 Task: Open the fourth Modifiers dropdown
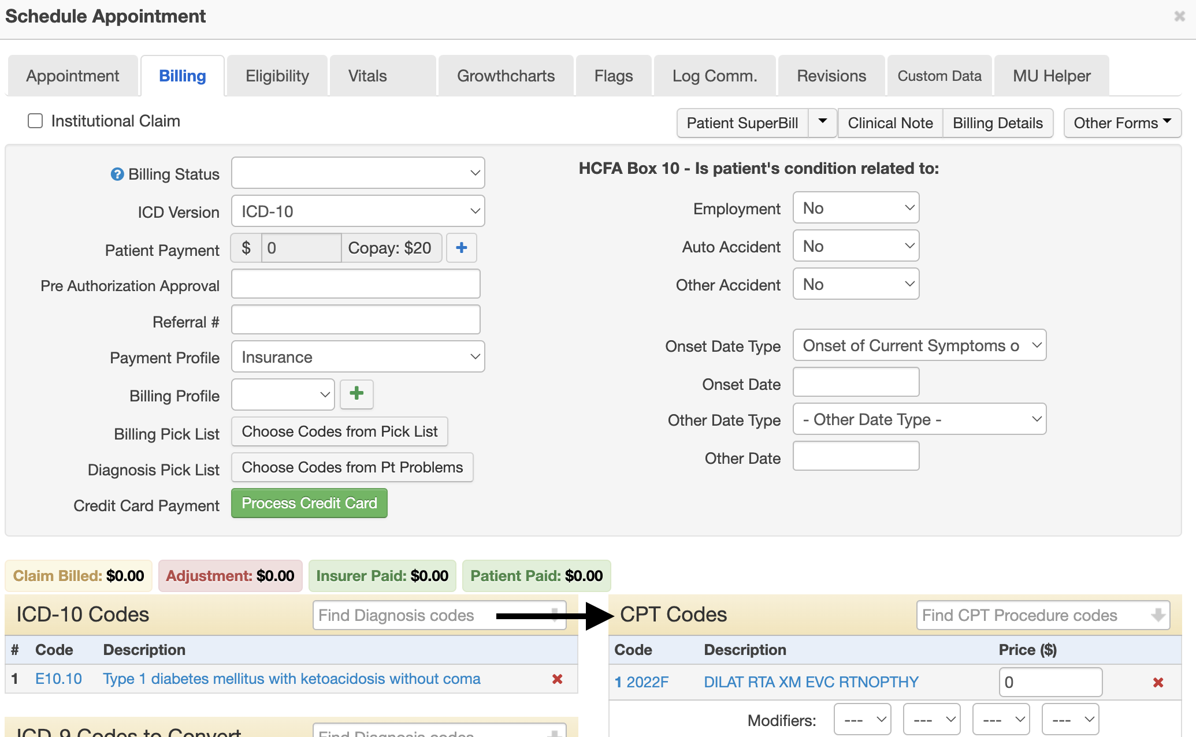pyautogui.click(x=1071, y=719)
